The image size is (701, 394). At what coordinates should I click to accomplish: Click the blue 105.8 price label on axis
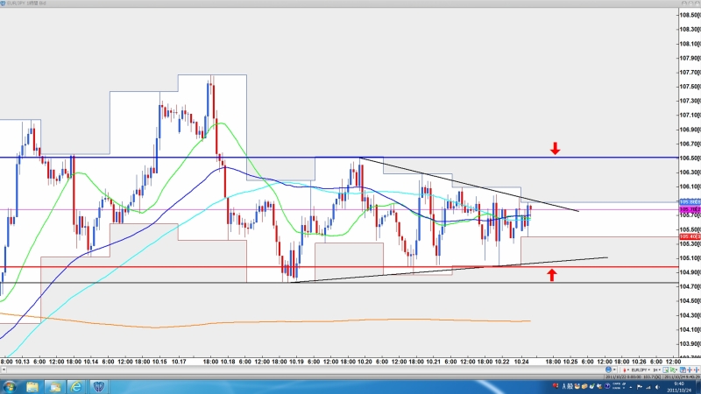click(x=690, y=202)
